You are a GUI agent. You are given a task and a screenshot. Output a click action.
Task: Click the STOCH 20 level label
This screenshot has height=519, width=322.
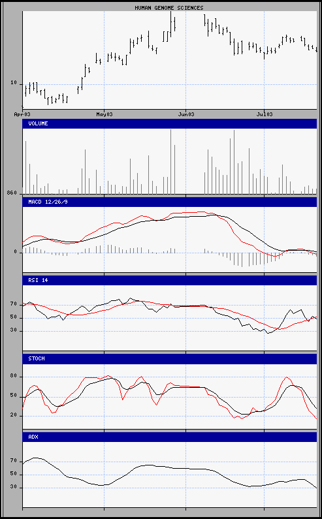click(14, 415)
